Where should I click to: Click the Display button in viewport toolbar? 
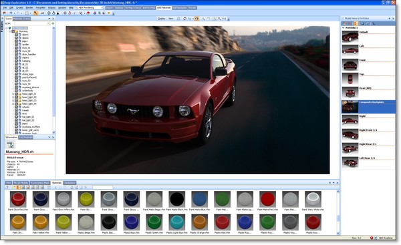162,19
